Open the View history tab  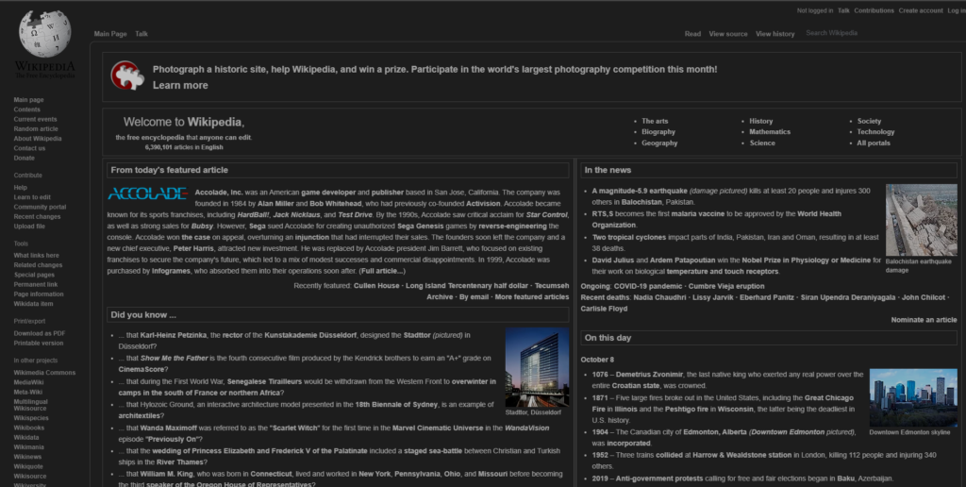pyautogui.click(x=774, y=34)
